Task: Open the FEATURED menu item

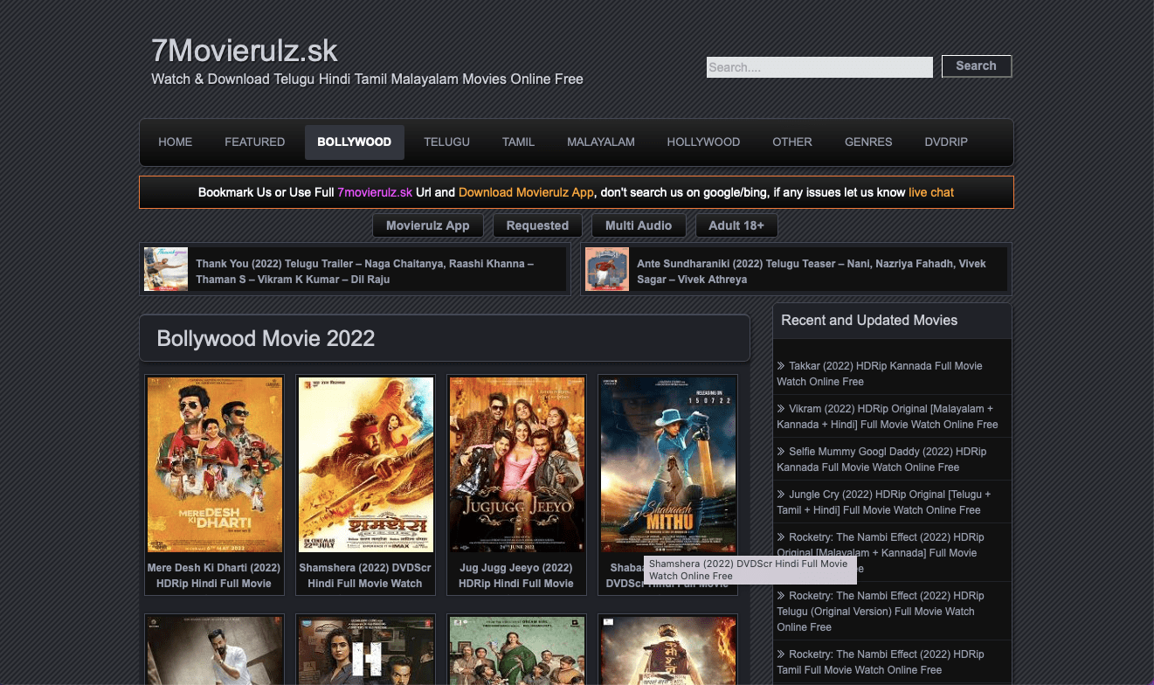Action: 254,142
